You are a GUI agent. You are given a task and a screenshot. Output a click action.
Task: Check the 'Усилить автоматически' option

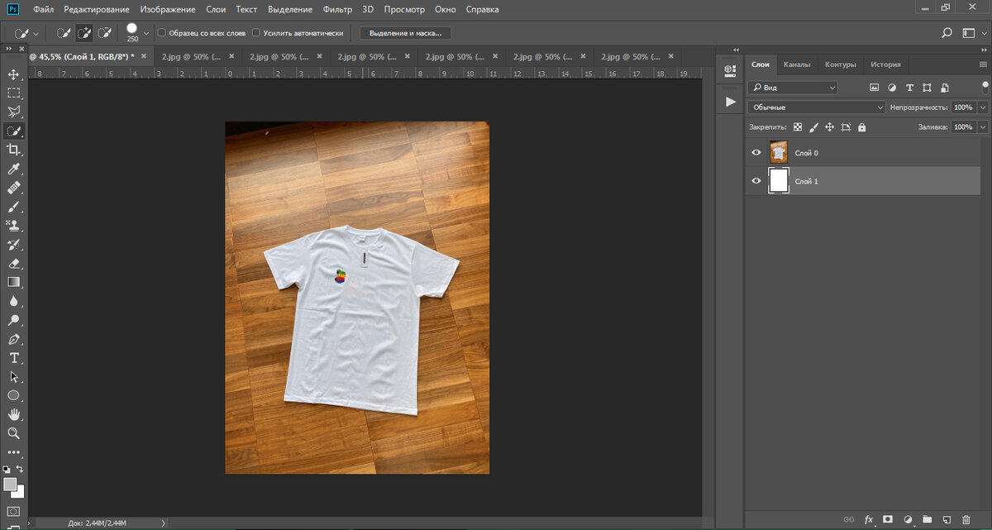click(256, 33)
